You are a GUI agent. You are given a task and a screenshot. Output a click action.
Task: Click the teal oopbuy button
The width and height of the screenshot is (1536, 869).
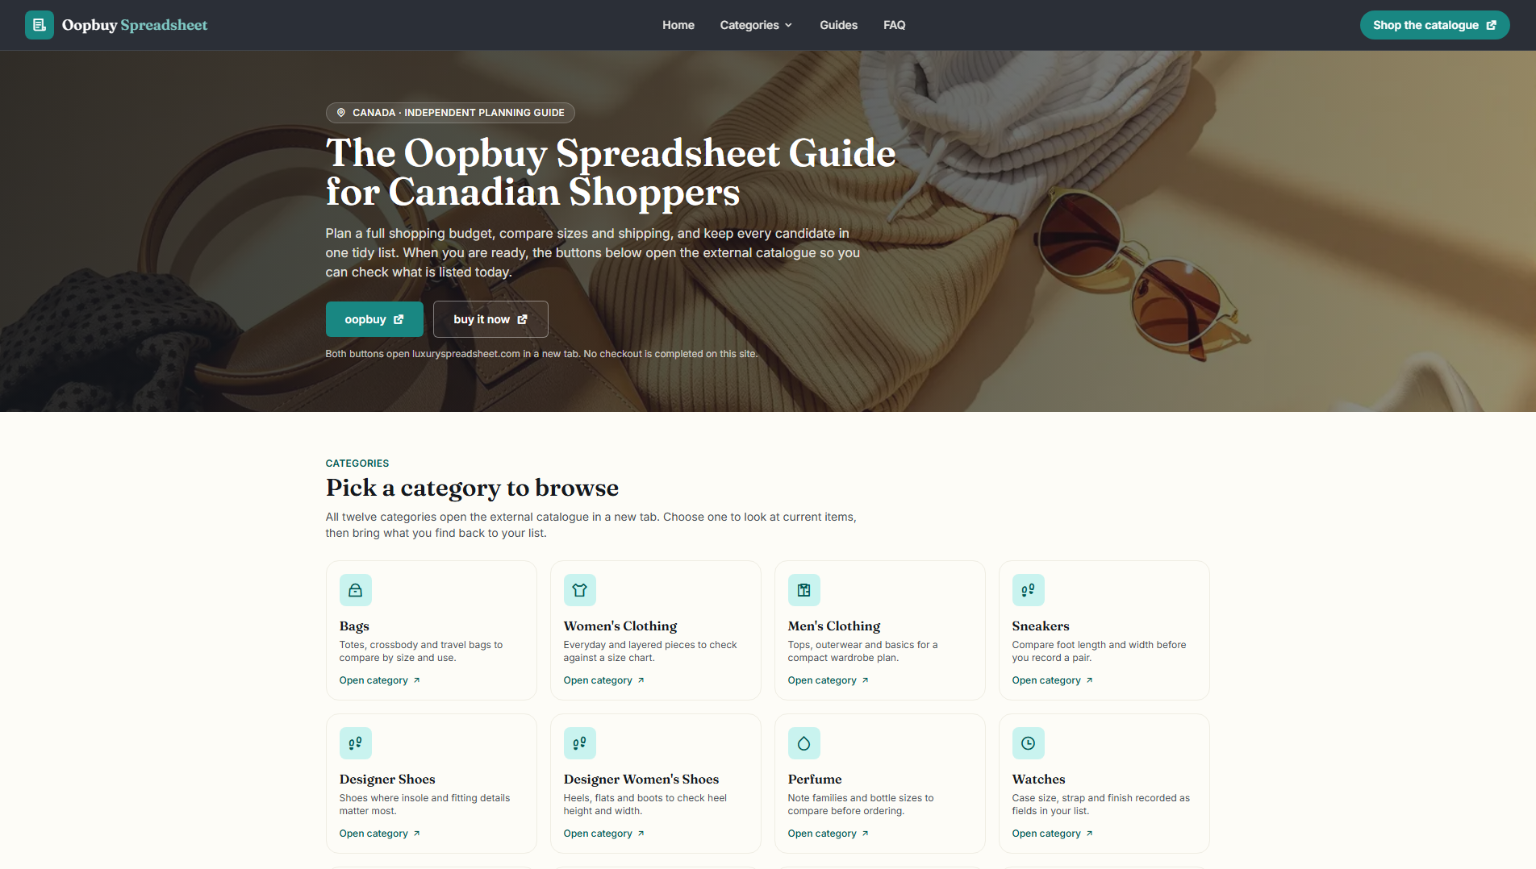pyautogui.click(x=374, y=319)
